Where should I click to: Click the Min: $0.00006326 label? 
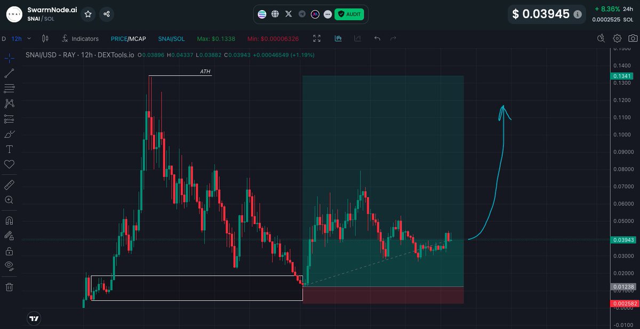click(273, 39)
